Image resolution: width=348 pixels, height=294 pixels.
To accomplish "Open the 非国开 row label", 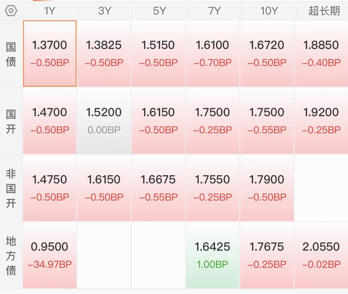I will [x=11, y=188].
